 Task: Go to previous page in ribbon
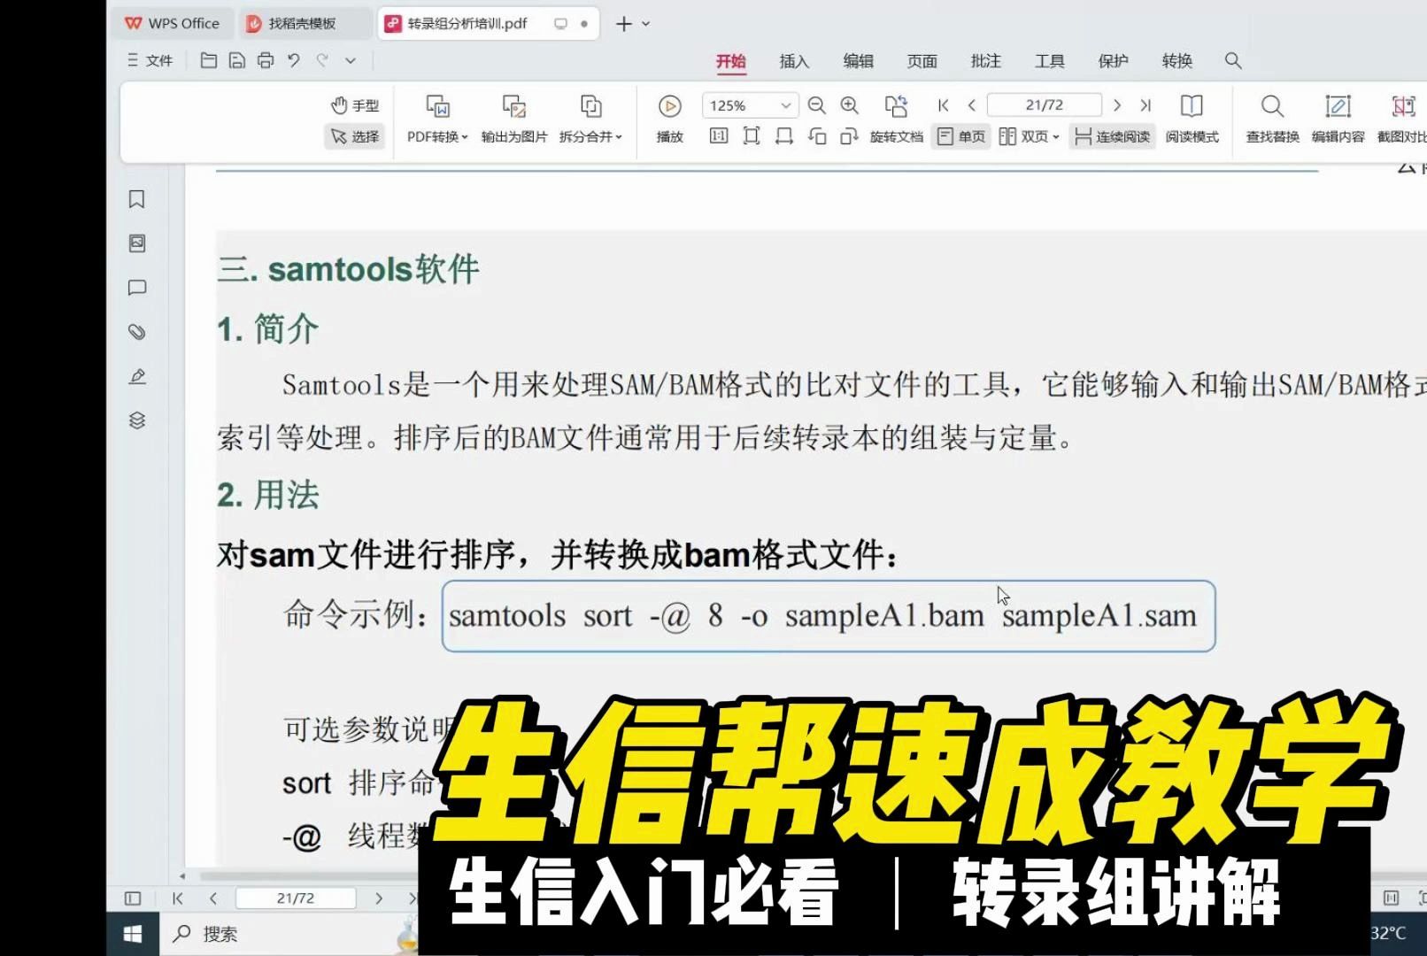point(972,105)
